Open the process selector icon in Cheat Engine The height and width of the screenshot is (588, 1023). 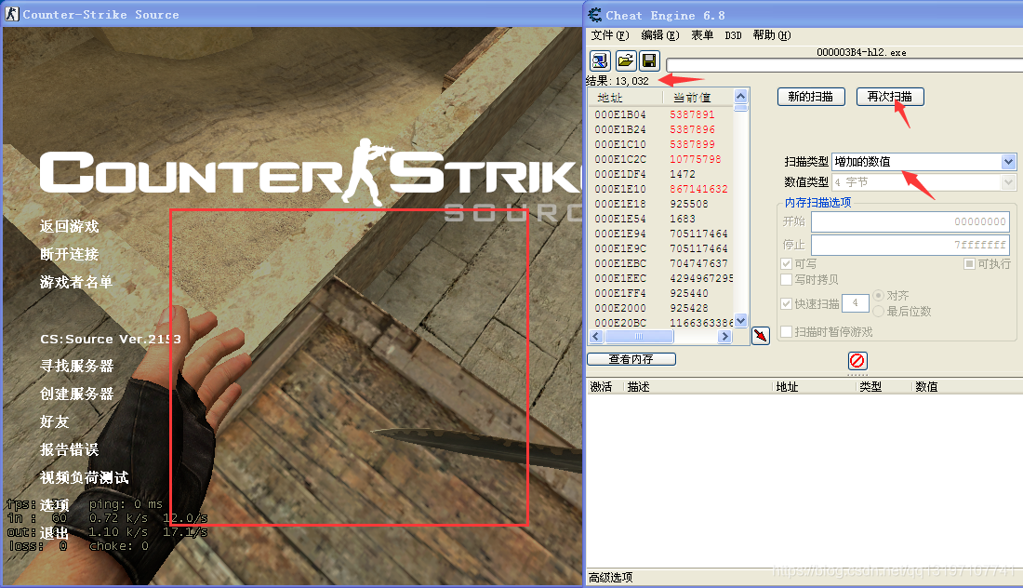coord(600,60)
